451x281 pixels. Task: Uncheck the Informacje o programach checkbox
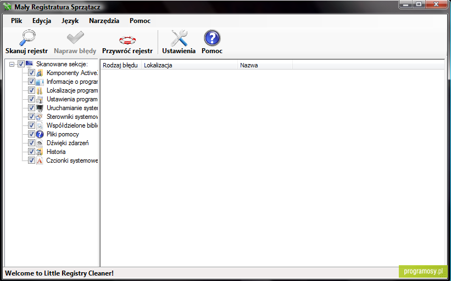click(x=31, y=82)
